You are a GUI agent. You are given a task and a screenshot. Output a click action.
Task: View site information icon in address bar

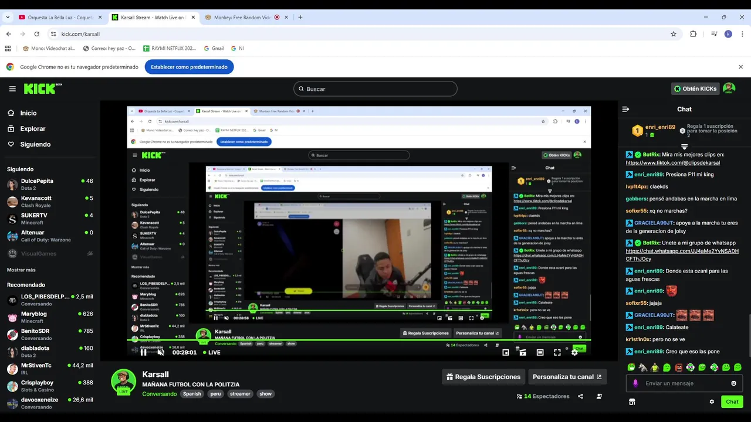coord(53,34)
